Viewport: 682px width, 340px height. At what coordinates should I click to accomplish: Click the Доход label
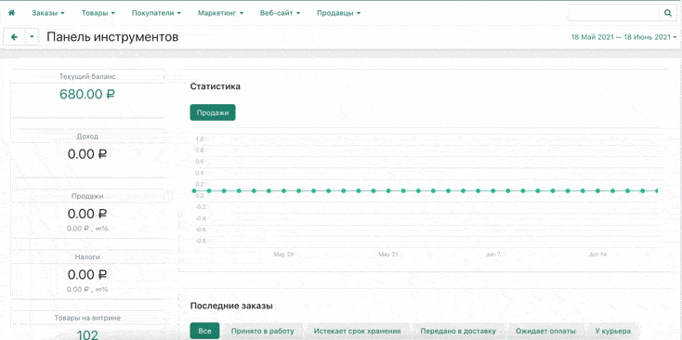tap(87, 136)
